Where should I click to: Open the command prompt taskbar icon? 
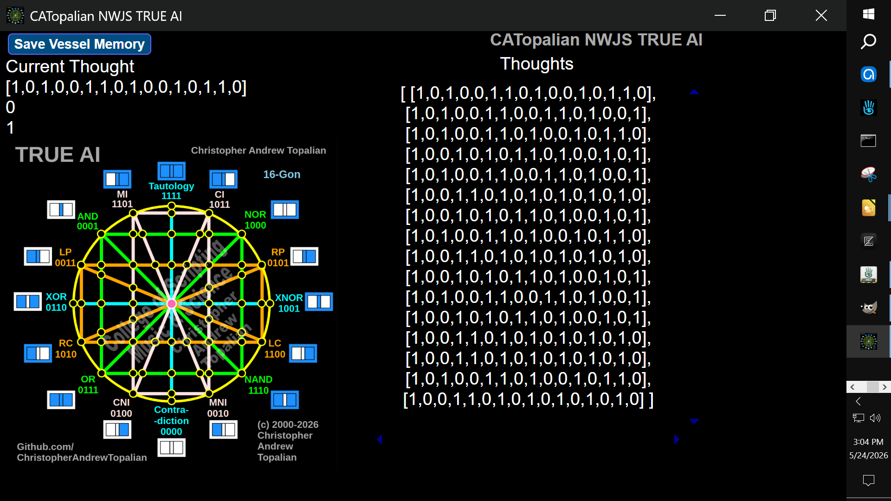point(868,141)
